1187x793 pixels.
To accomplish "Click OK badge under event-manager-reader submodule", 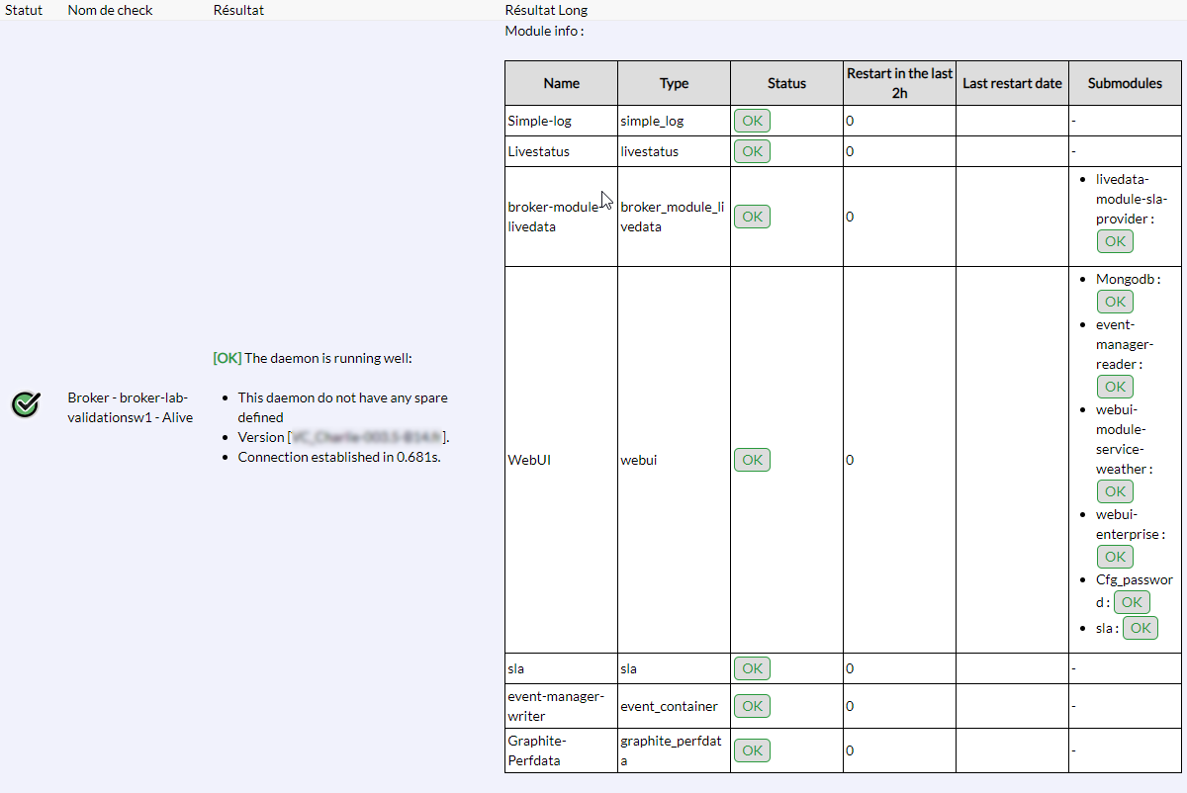I will [x=1115, y=387].
